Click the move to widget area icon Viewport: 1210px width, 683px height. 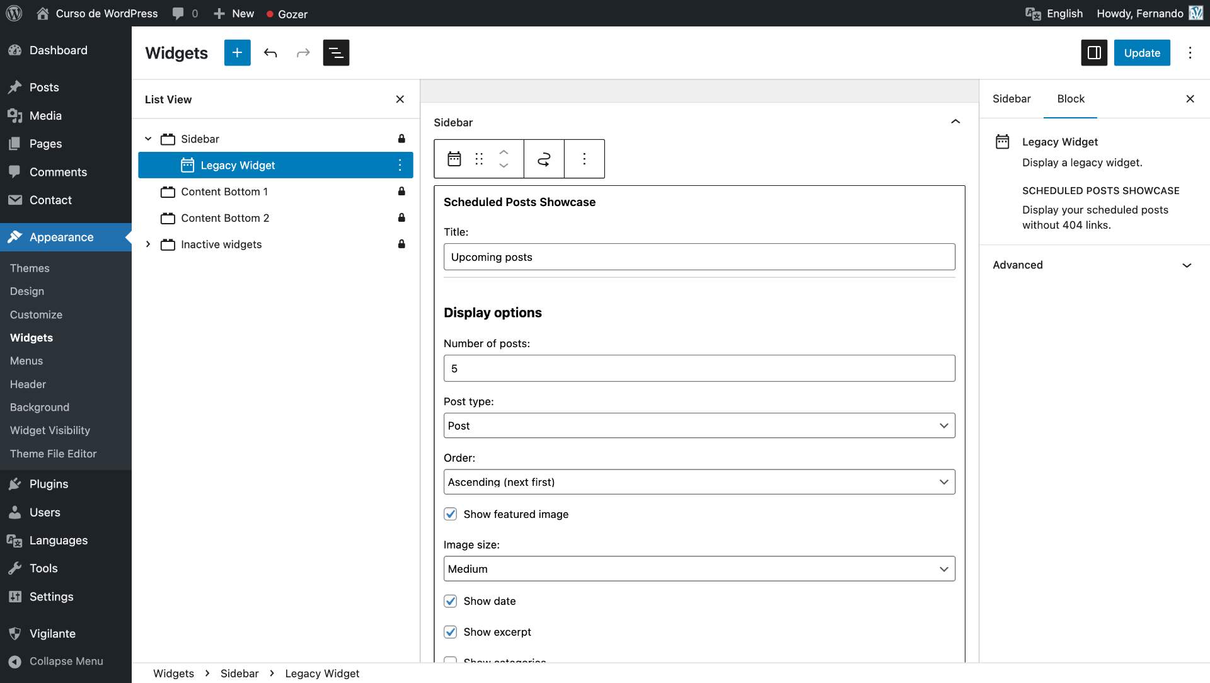tap(544, 159)
